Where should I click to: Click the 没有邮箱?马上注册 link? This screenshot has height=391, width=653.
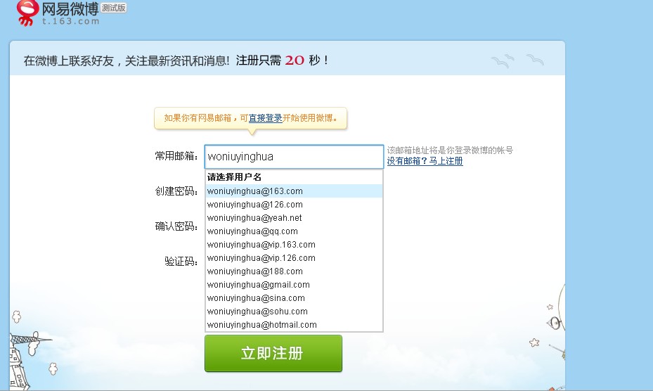pos(425,161)
